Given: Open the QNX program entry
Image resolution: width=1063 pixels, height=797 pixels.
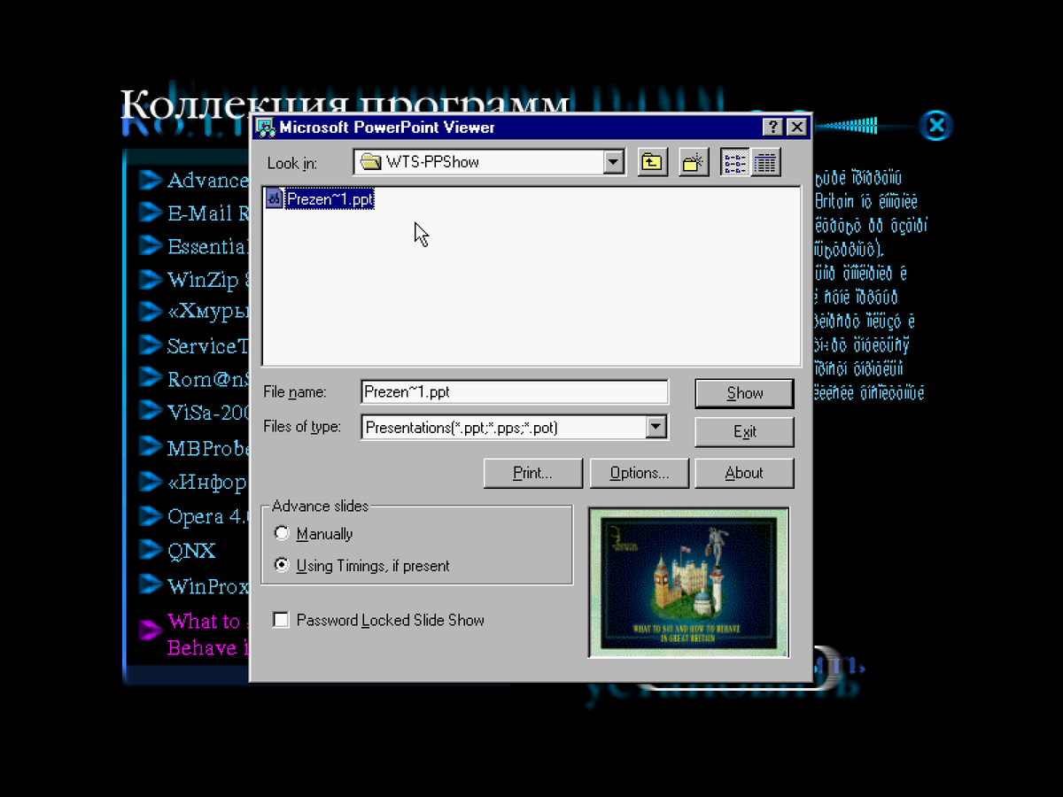Looking at the screenshot, I should (x=191, y=551).
